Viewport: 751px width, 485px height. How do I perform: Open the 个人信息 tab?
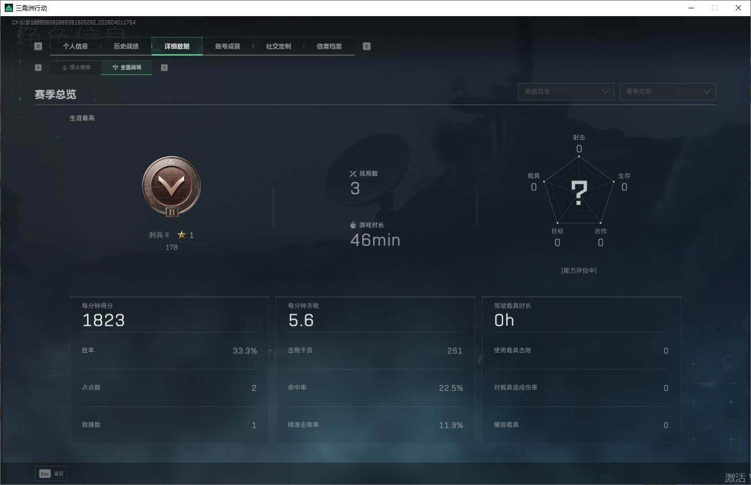(x=76, y=46)
